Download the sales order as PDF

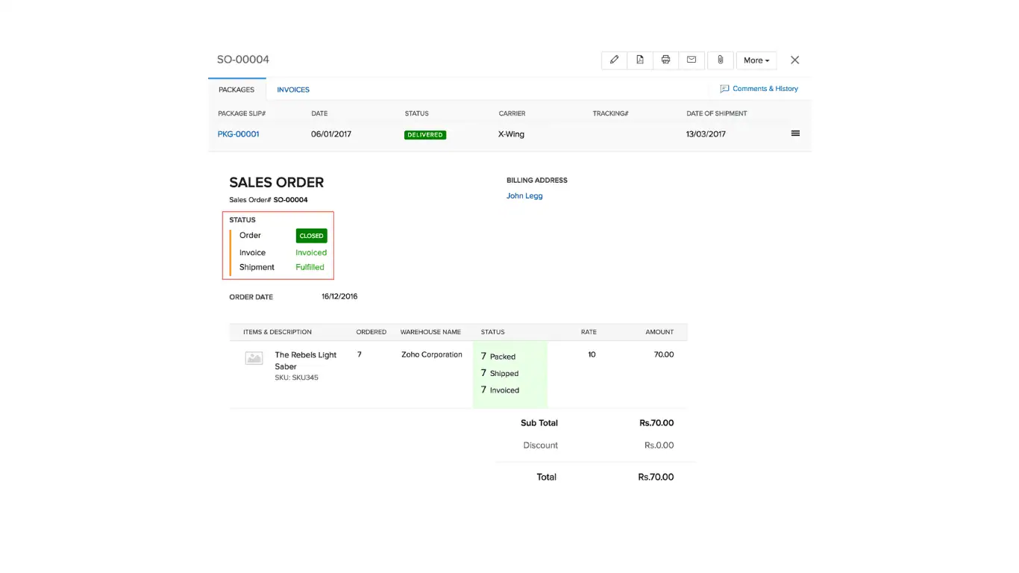coord(640,60)
